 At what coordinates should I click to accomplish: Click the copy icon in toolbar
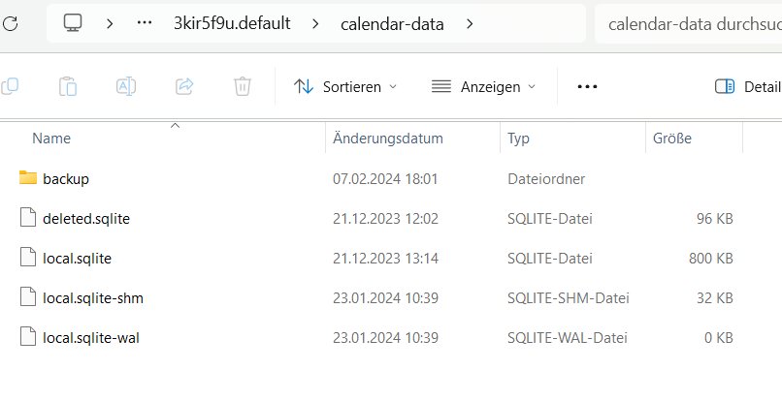(x=10, y=86)
